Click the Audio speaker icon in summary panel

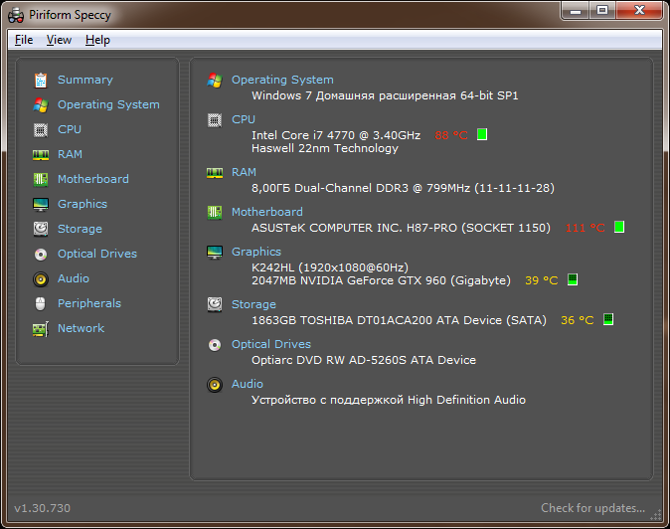(215, 385)
